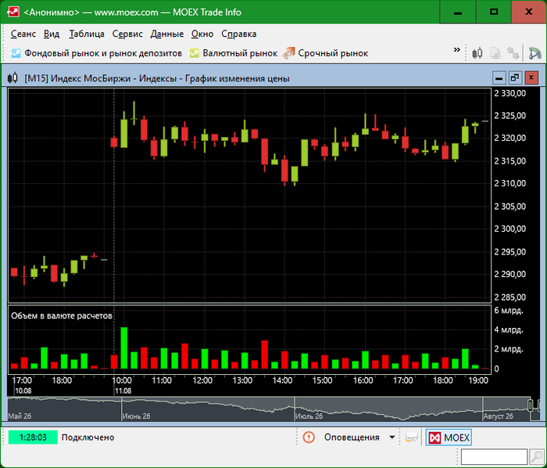
Task: Click Июнь 26 on overview timeline
Action: pos(136,416)
